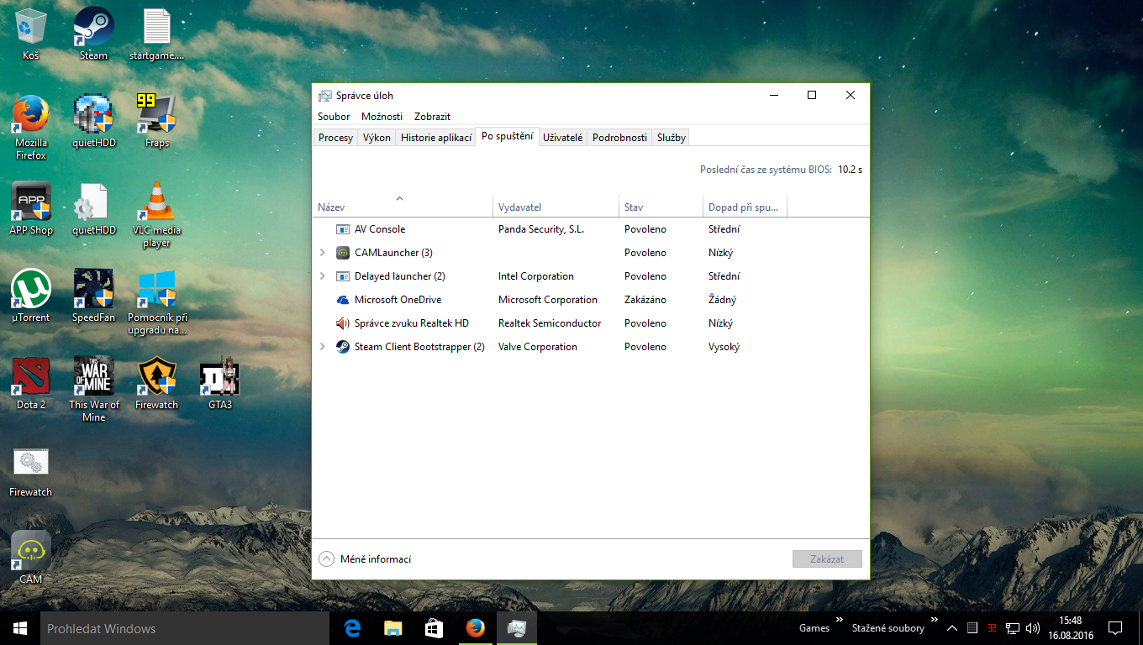Open the Možnosti menu
Image resolution: width=1143 pixels, height=645 pixels.
382,117
